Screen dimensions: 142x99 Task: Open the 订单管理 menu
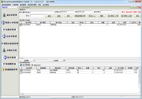pyautogui.click(x=15, y=5)
